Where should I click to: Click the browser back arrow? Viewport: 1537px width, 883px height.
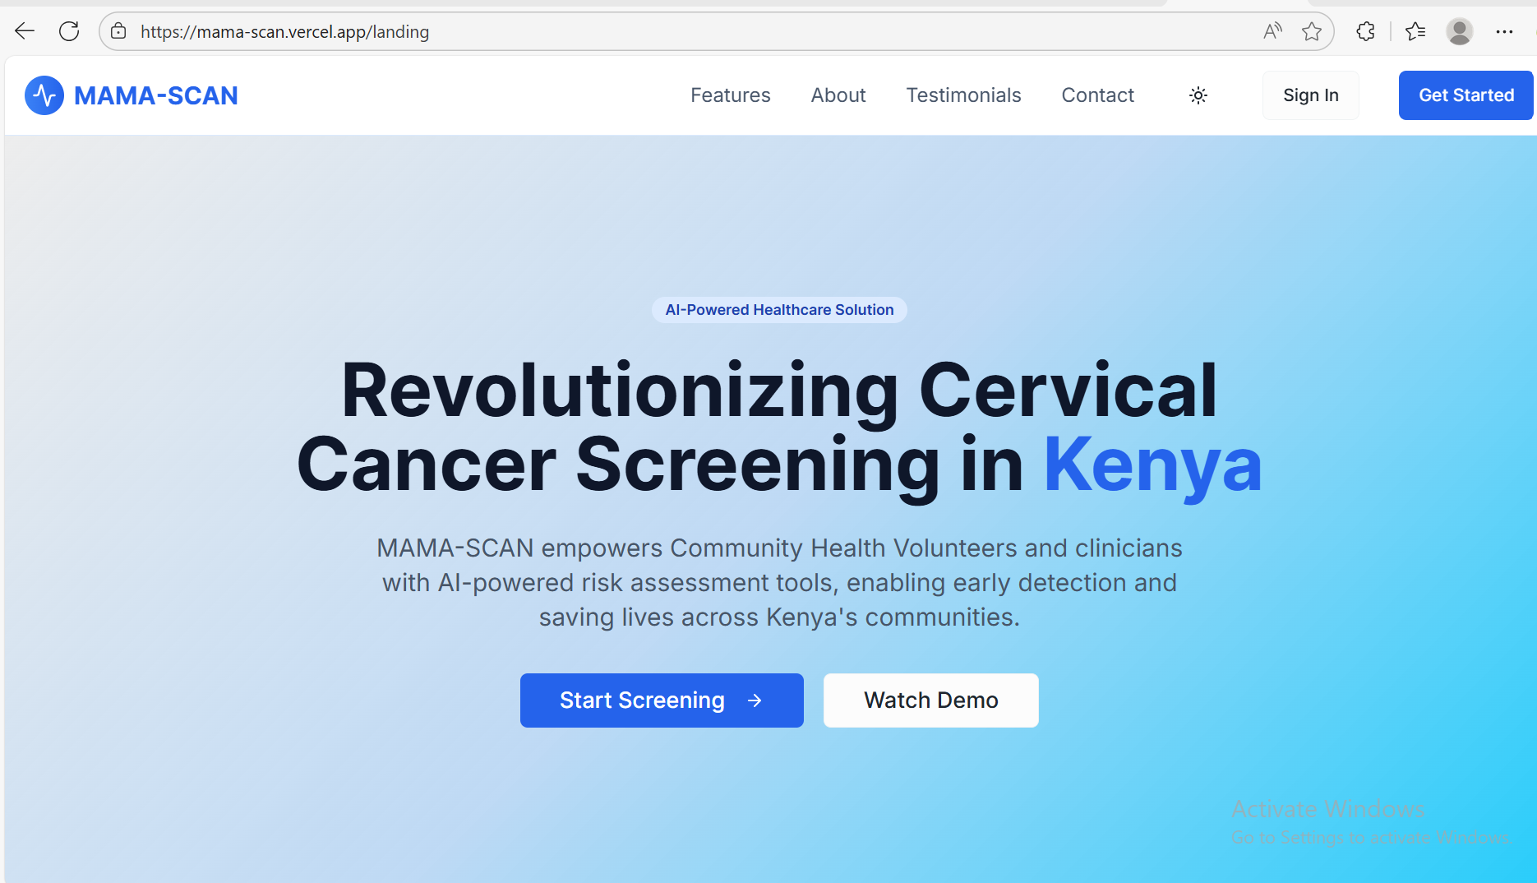click(24, 30)
